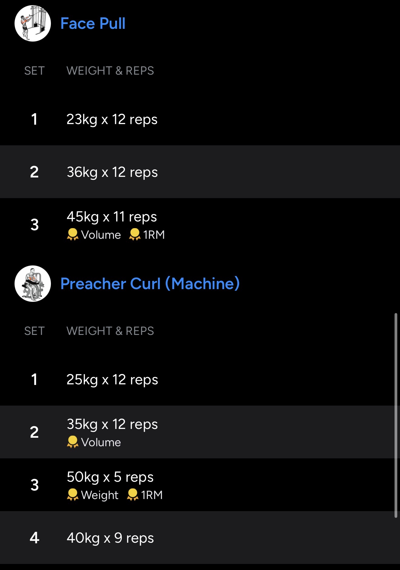The width and height of the screenshot is (400, 570).
Task: Open Preacher Curl (Machine) exercise details
Action: click(x=150, y=284)
